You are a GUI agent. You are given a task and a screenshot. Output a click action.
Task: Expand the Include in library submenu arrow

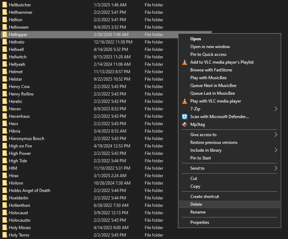tap(276, 150)
